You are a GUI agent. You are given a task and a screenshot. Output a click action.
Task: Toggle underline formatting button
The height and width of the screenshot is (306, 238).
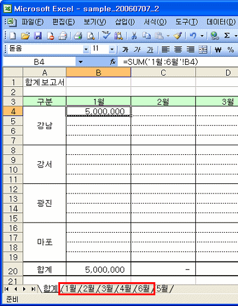click(x=150, y=49)
